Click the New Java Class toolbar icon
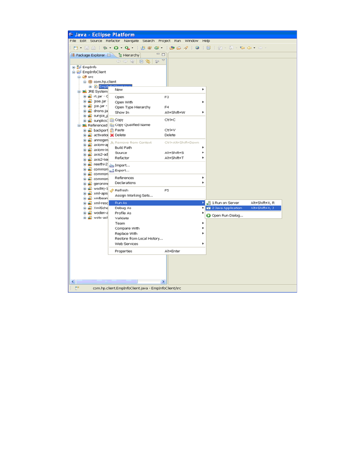337x449 pixels. coord(156,48)
